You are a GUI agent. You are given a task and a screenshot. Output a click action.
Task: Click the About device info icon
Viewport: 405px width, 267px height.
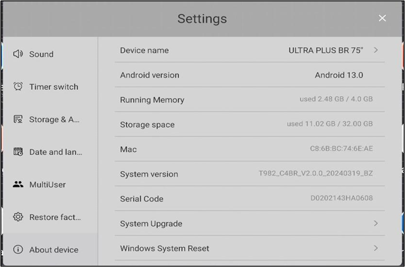18,250
